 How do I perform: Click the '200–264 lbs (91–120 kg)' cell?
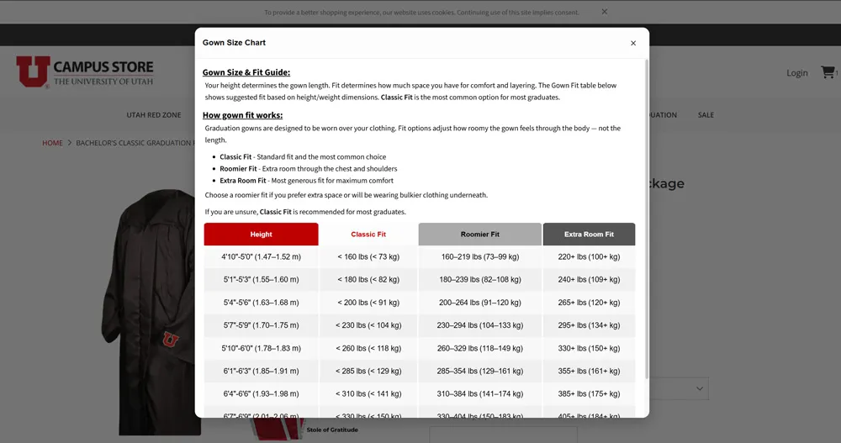point(480,303)
